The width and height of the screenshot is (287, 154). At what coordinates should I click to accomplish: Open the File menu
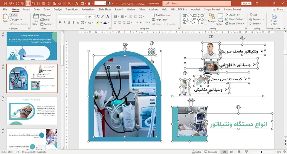[x=5, y=9]
